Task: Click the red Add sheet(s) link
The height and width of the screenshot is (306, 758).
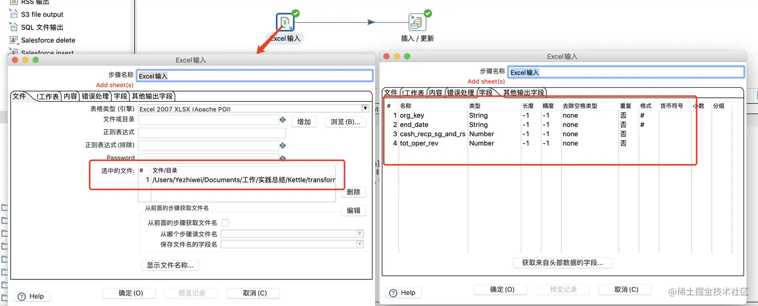Action: click(x=115, y=85)
